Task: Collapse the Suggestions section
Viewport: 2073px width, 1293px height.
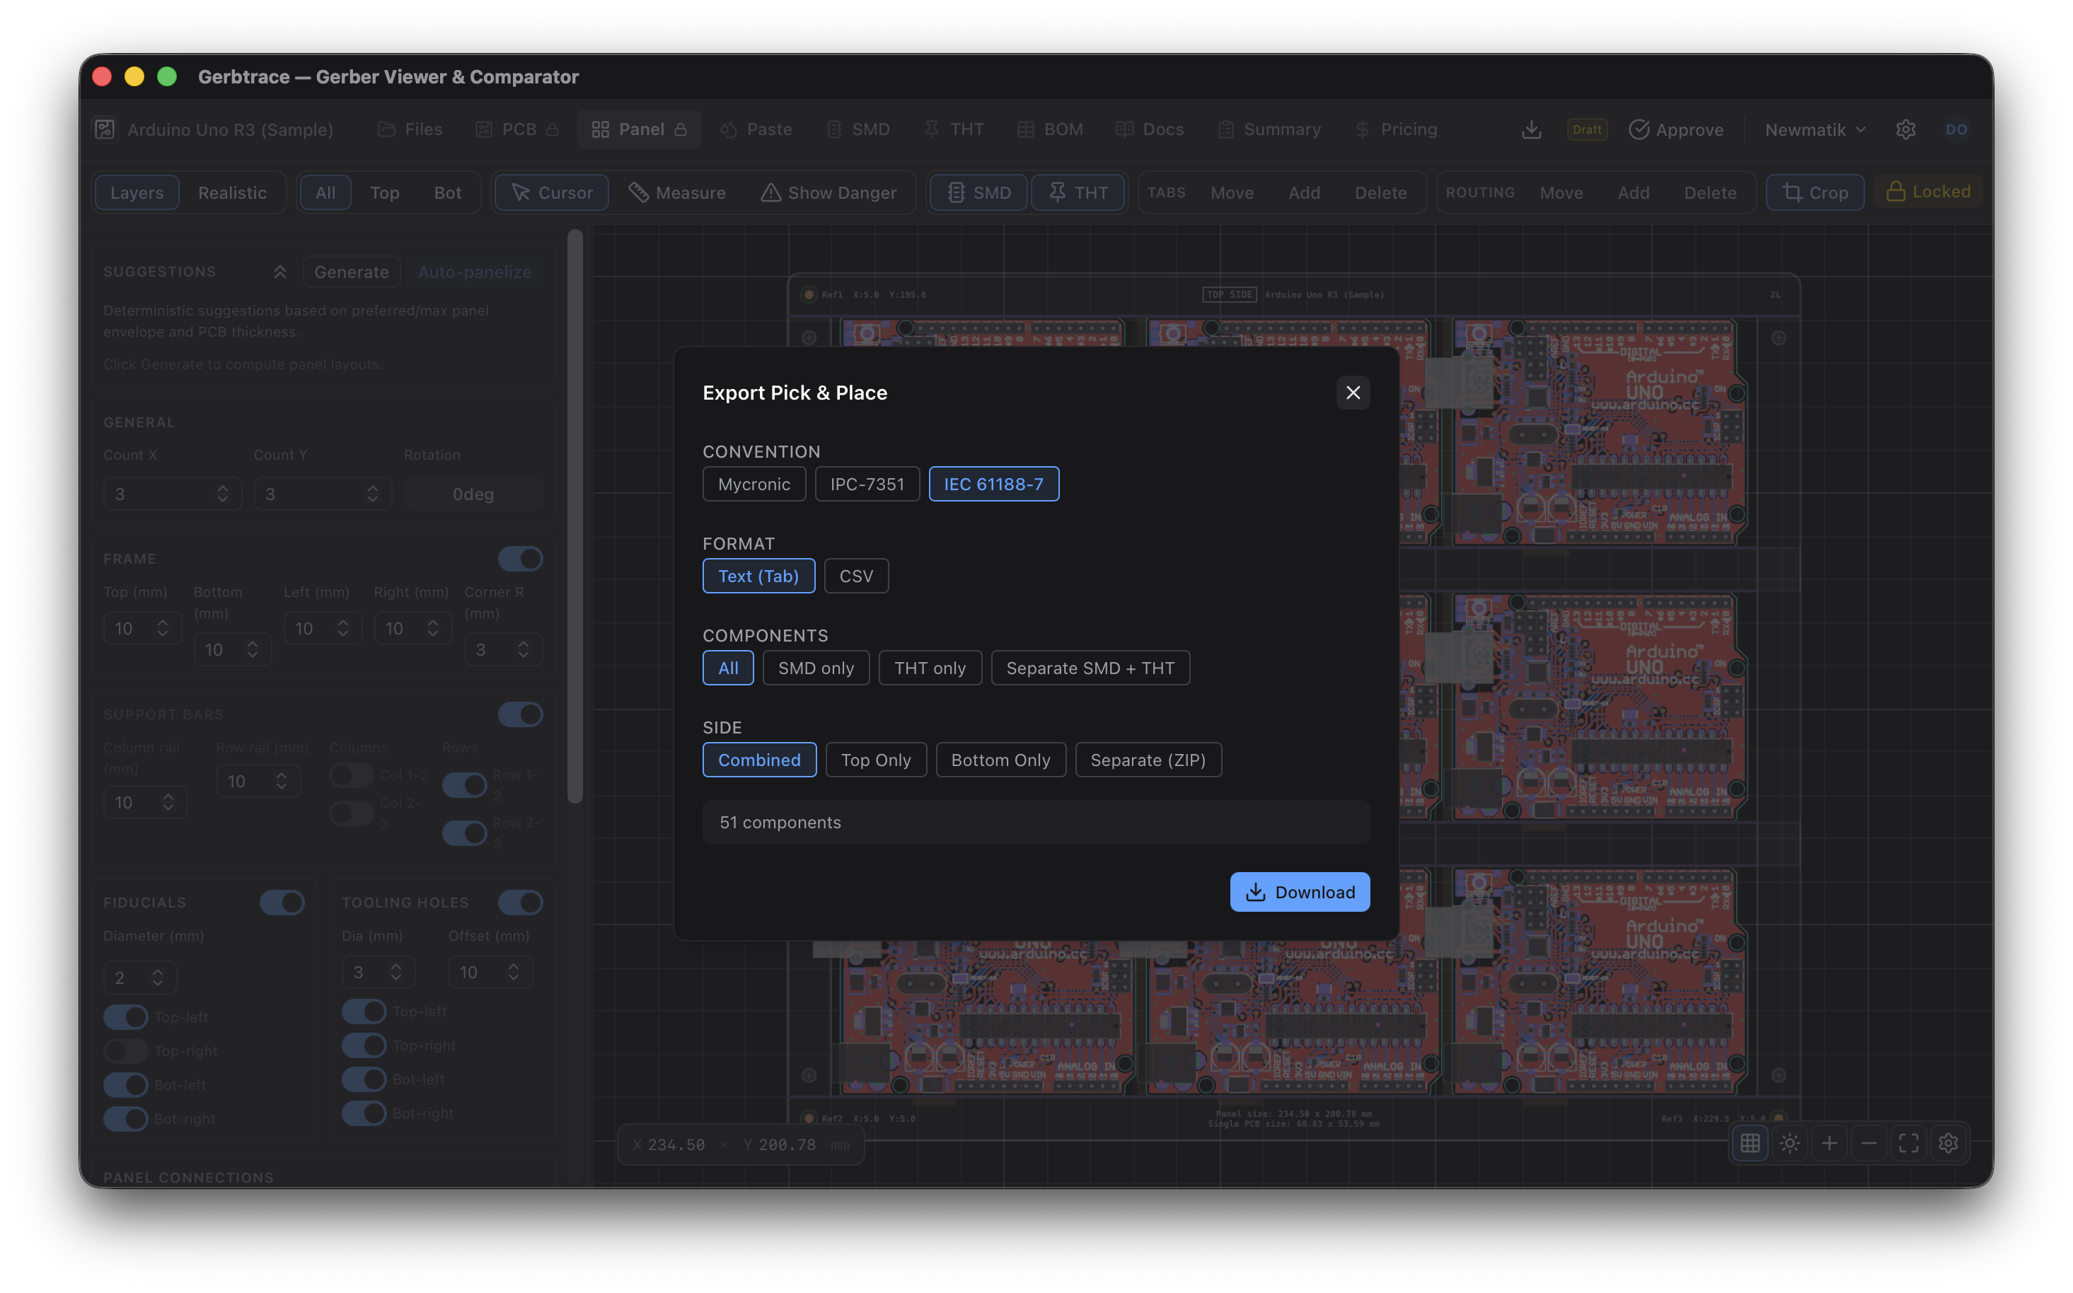Action: [x=279, y=272]
